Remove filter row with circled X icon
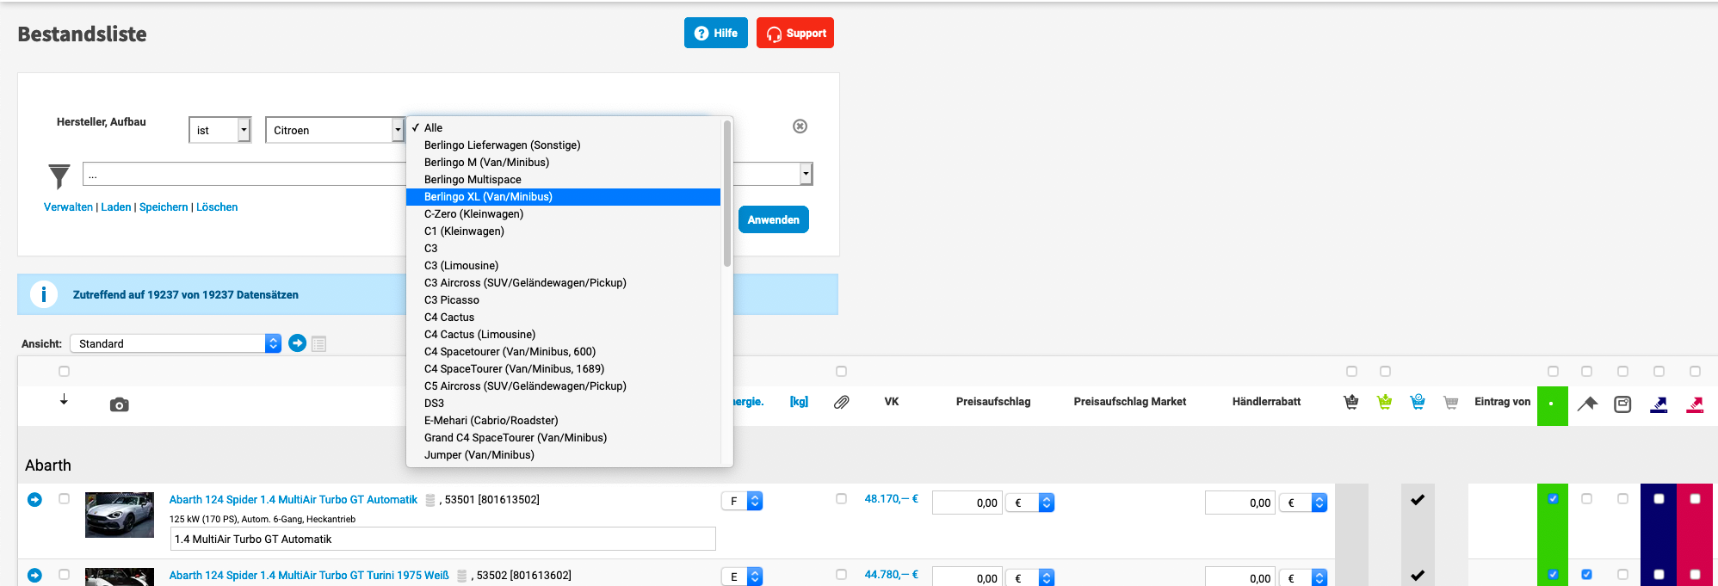The image size is (1718, 586). [800, 126]
